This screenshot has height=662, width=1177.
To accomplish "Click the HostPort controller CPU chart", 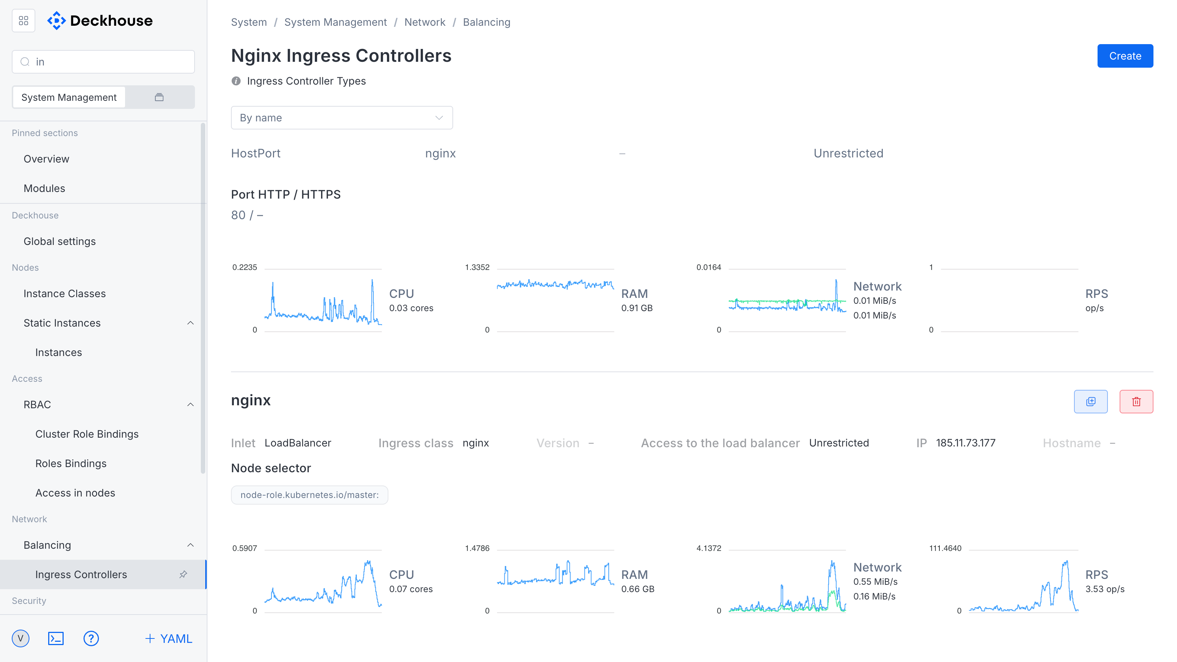I will coord(323,300).
